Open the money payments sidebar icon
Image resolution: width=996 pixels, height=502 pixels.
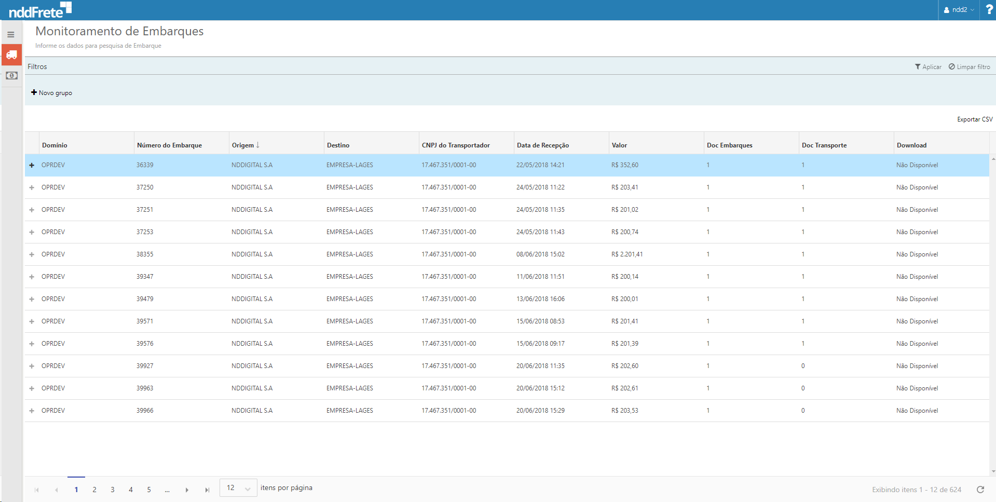click(x=11, y=76)
